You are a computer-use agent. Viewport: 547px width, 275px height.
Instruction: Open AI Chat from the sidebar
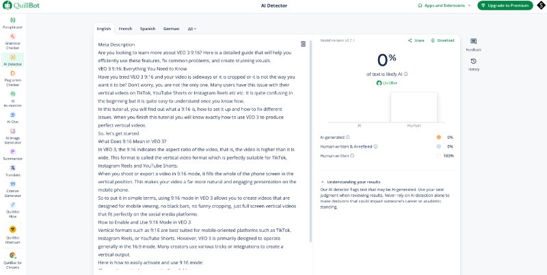coord(12,116)
